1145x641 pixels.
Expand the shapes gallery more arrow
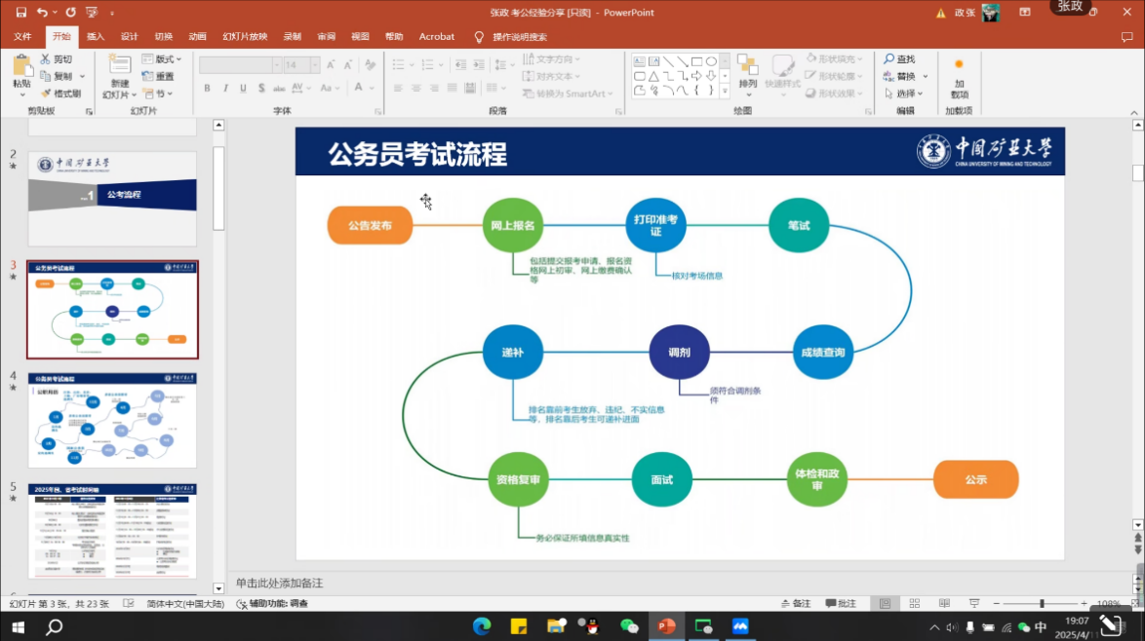tap(725, 93)
